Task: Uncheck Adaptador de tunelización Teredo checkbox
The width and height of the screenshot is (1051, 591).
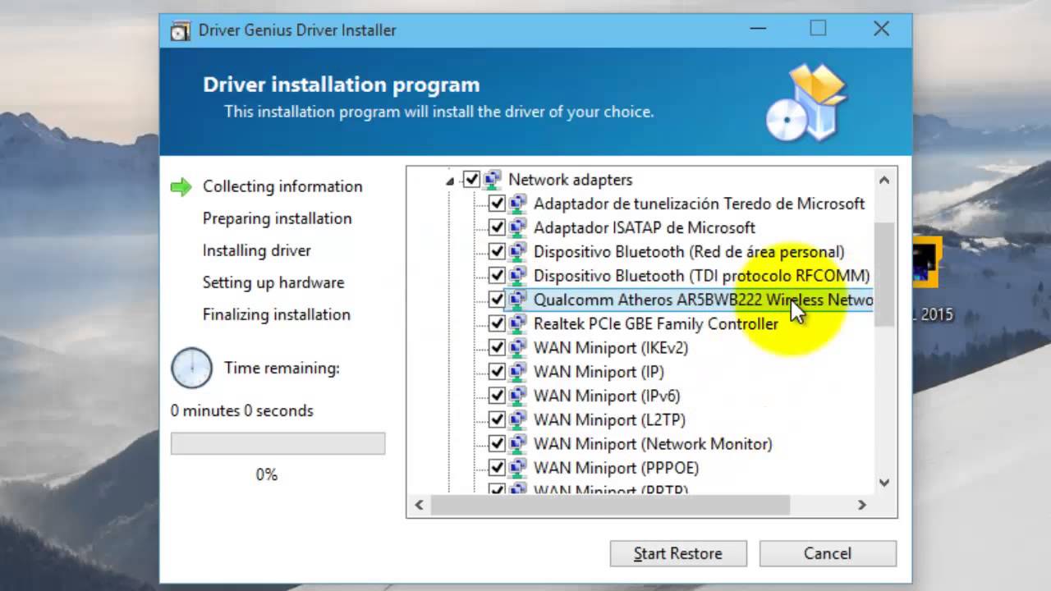Action: coord(497,203)
